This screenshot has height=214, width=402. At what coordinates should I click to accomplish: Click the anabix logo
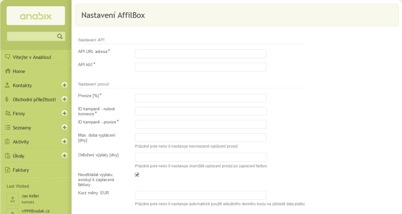click(36, 16)
